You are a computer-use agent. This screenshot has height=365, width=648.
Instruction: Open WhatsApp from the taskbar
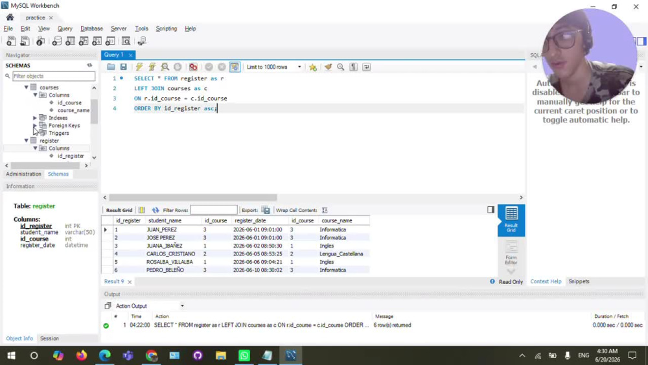click(x=244, y=355)
